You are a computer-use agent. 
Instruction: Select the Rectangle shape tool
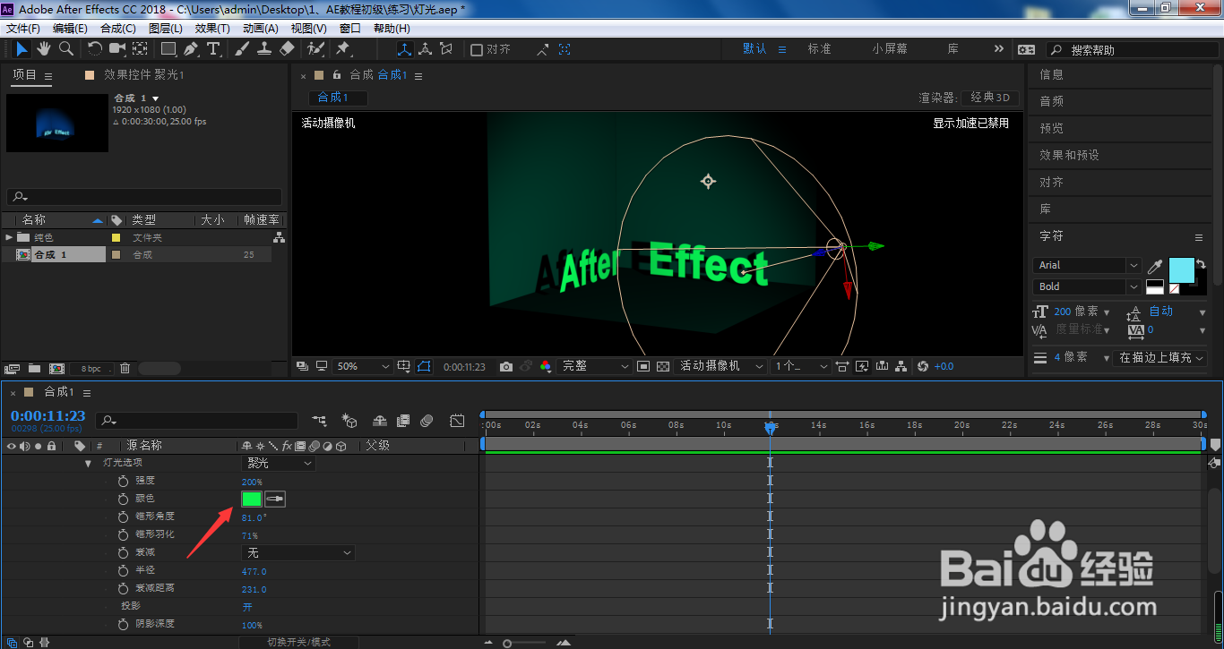tap(168, 49)
